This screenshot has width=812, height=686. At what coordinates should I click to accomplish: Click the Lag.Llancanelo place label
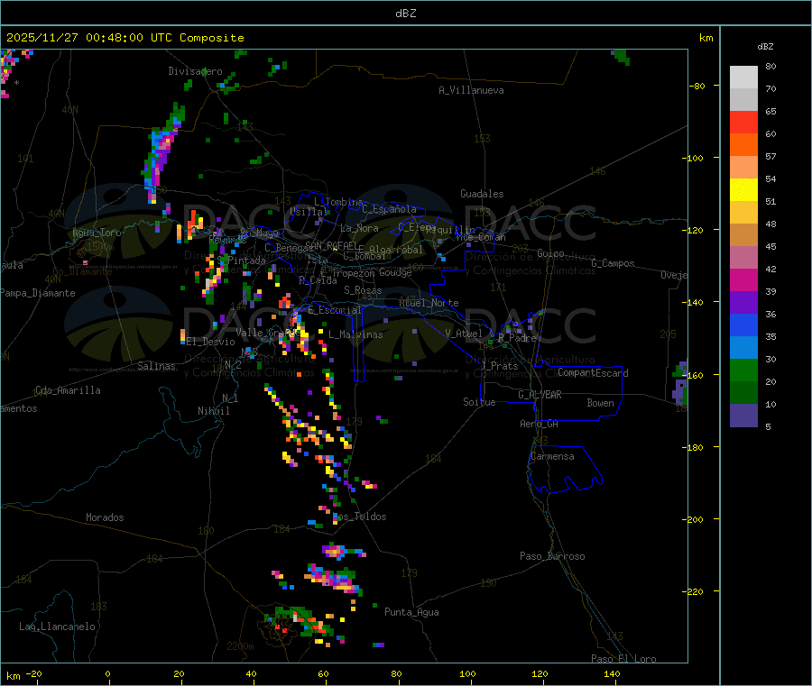point(57,627)
